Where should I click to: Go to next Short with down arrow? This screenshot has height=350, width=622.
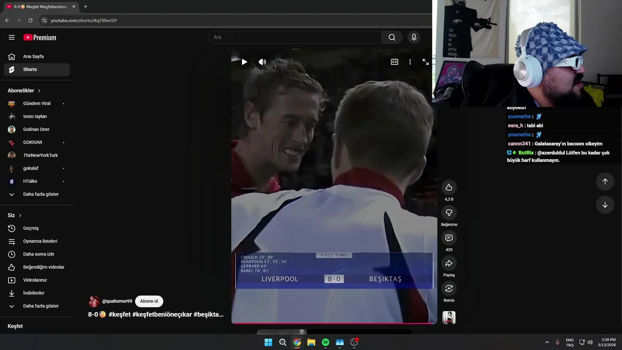point(605,205)
